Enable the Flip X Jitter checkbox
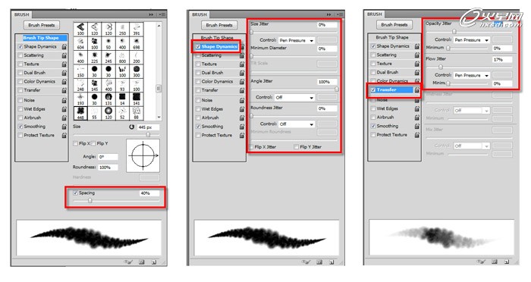 click(x=251, y=147)
